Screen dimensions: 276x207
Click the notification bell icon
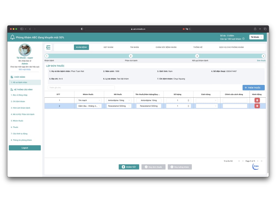point(12,37)
